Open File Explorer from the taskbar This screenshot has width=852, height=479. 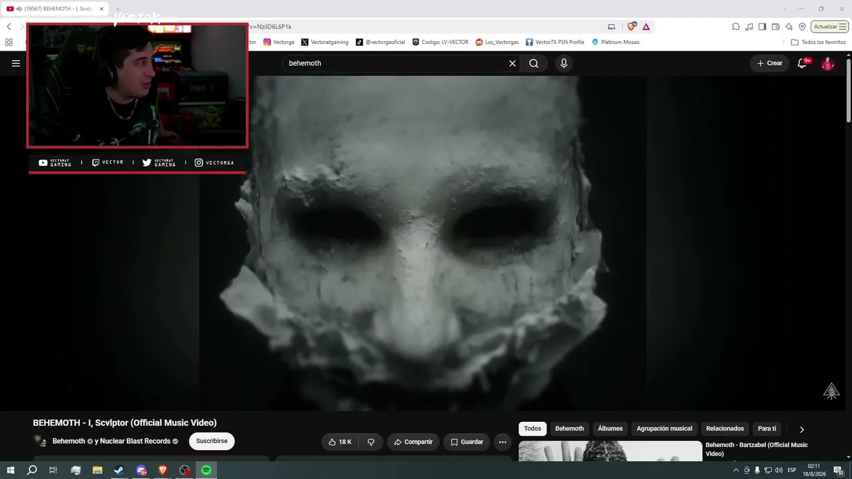pyautogui.click(x=97, y=470)
